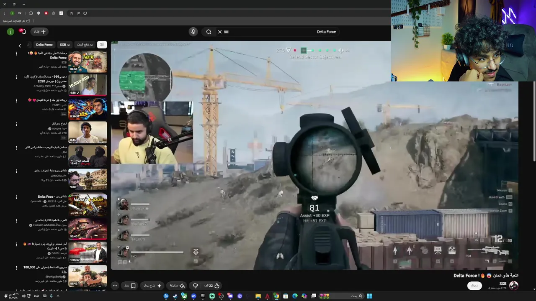The width and height of the screenshot is (536, 301).
Task: Select the 'من SXB' filter chip
Action: (x=65, y=44)
